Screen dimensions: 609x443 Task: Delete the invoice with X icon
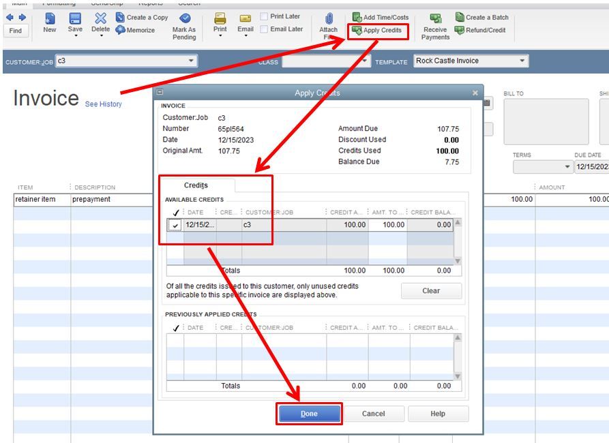click(101, 18)
